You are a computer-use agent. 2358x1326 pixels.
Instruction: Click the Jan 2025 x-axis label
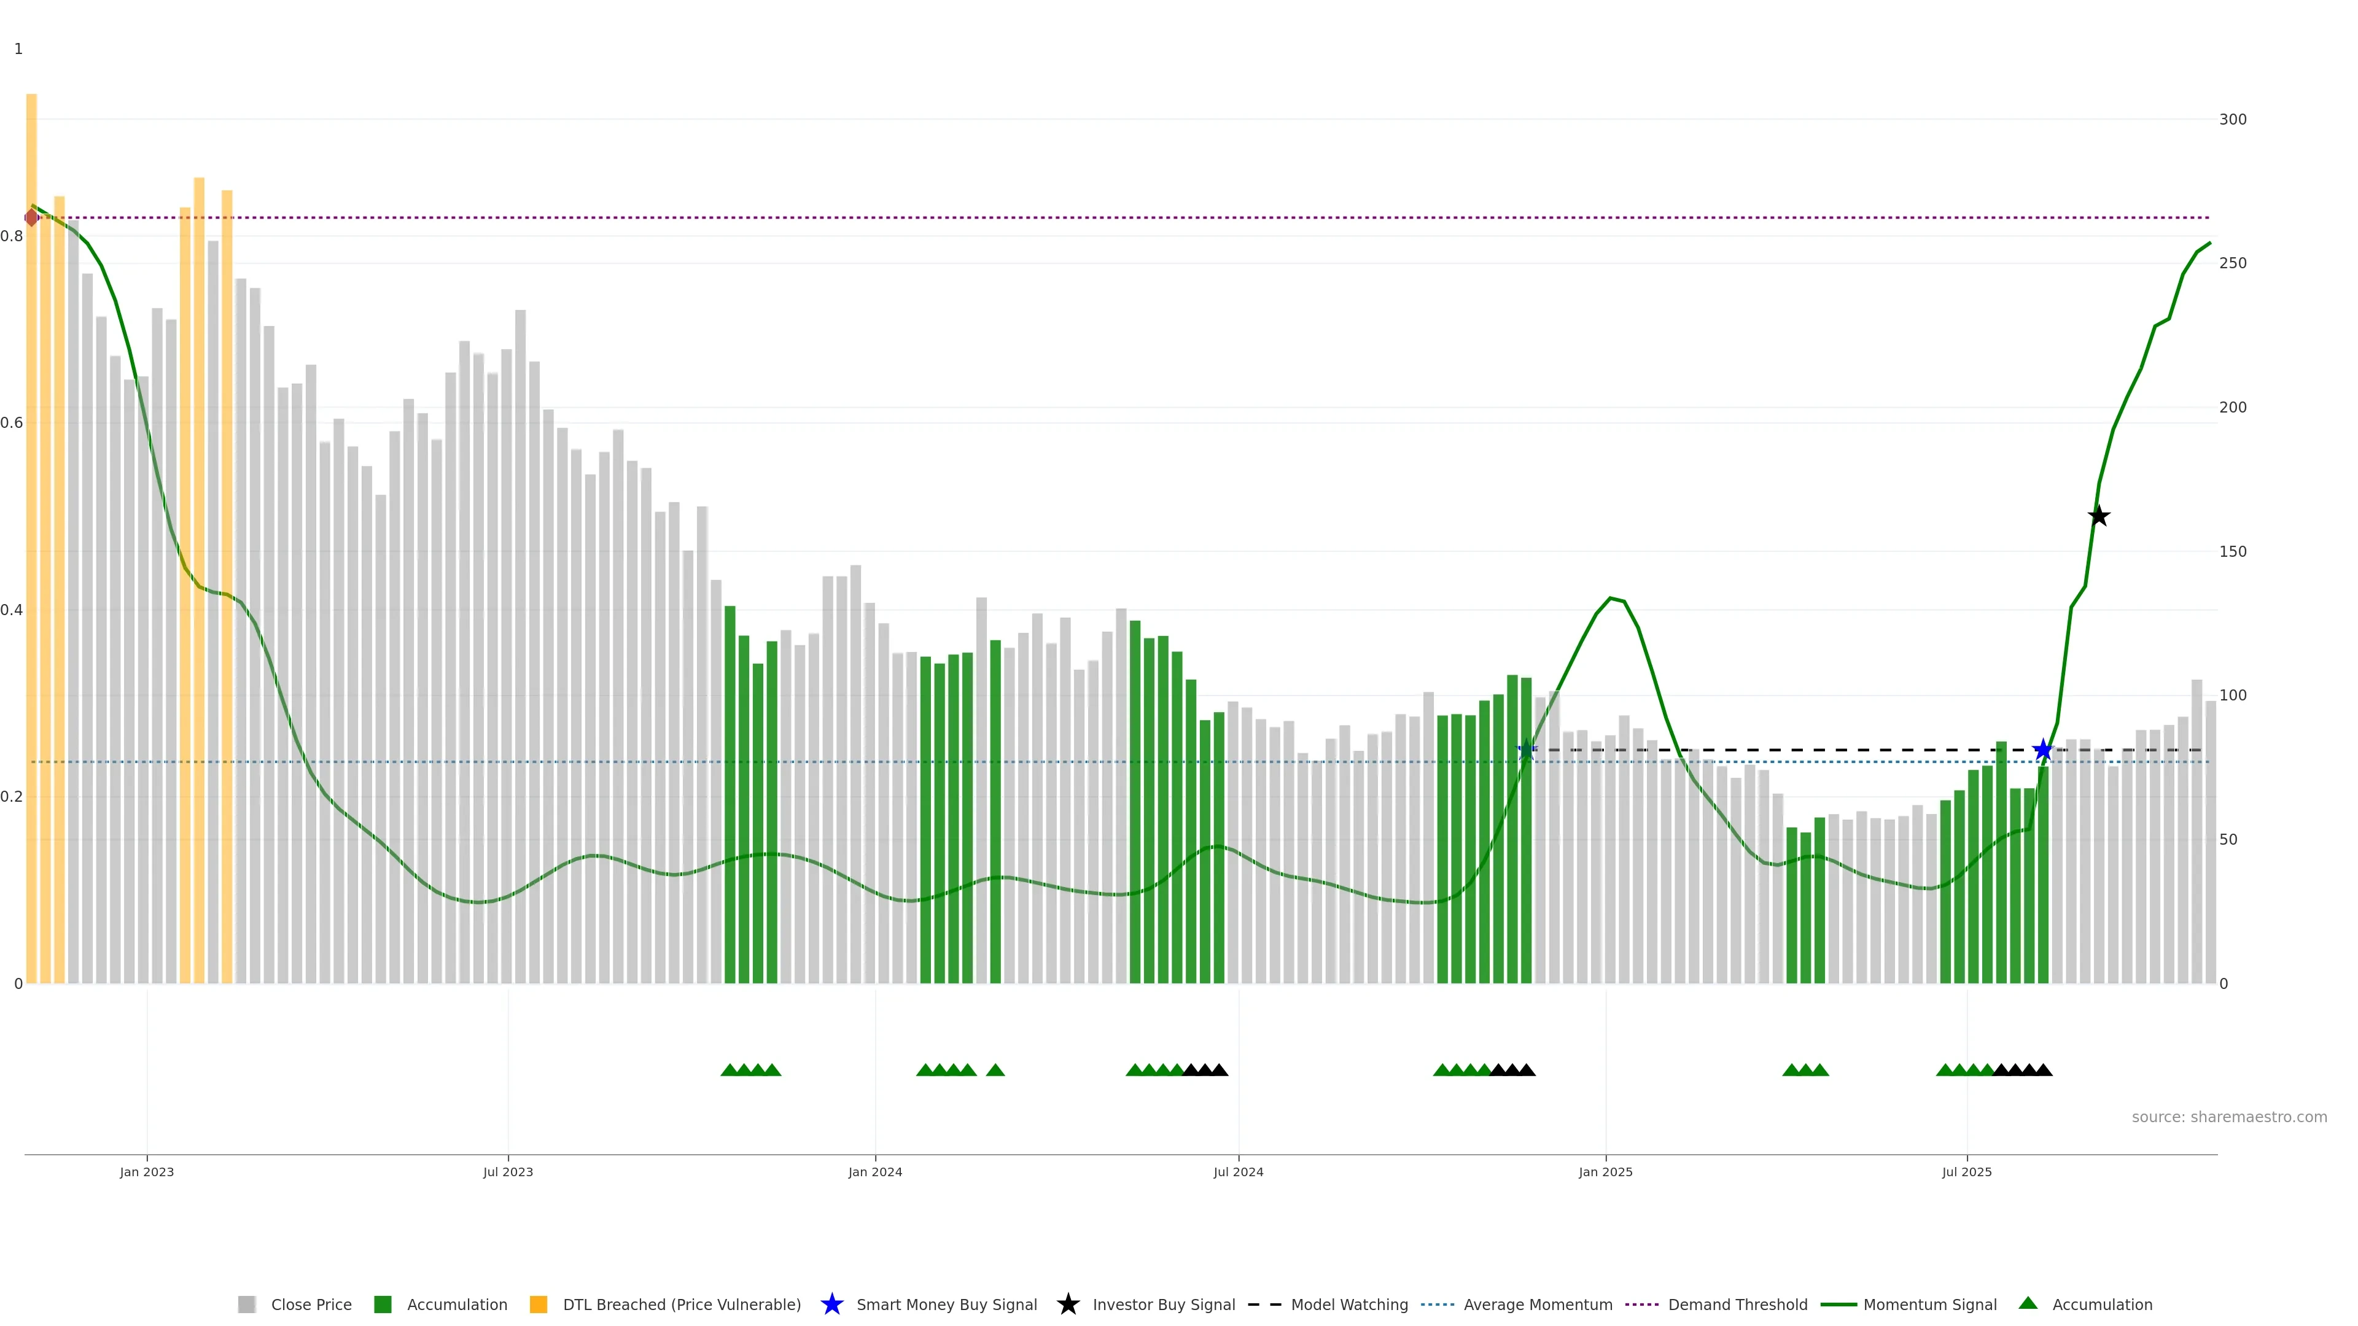coord(1605,1171)
